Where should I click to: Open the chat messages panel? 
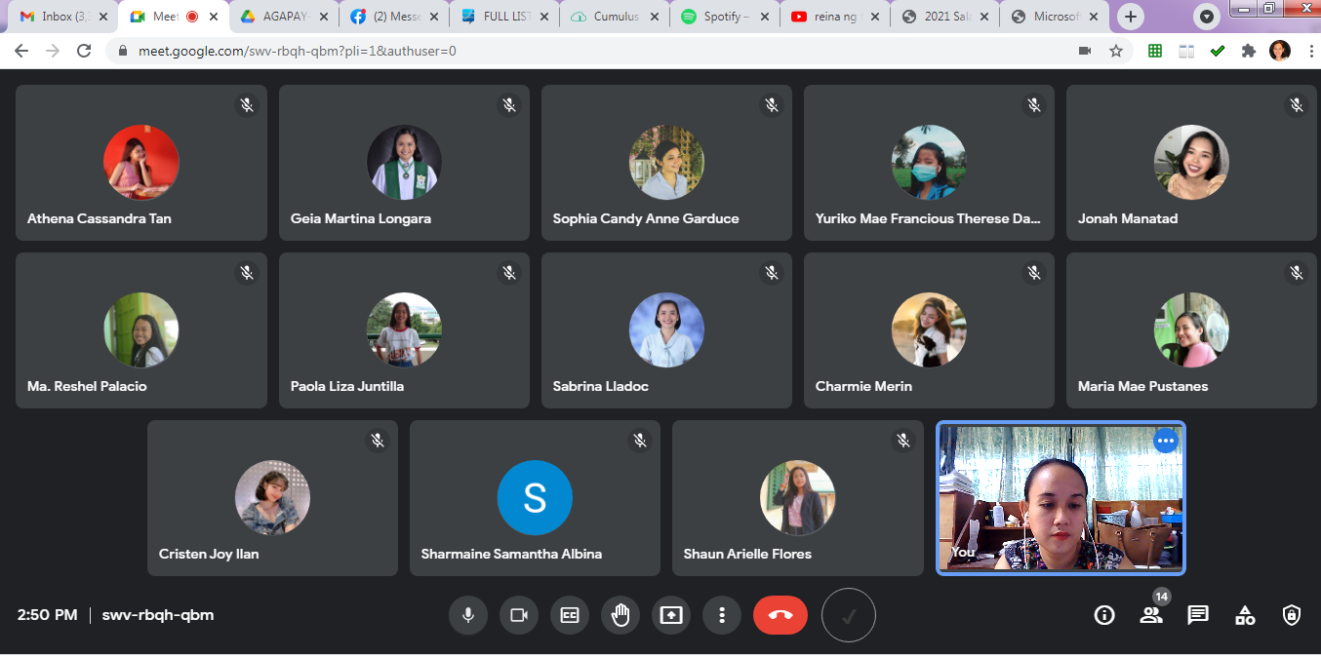point(1198,615)
